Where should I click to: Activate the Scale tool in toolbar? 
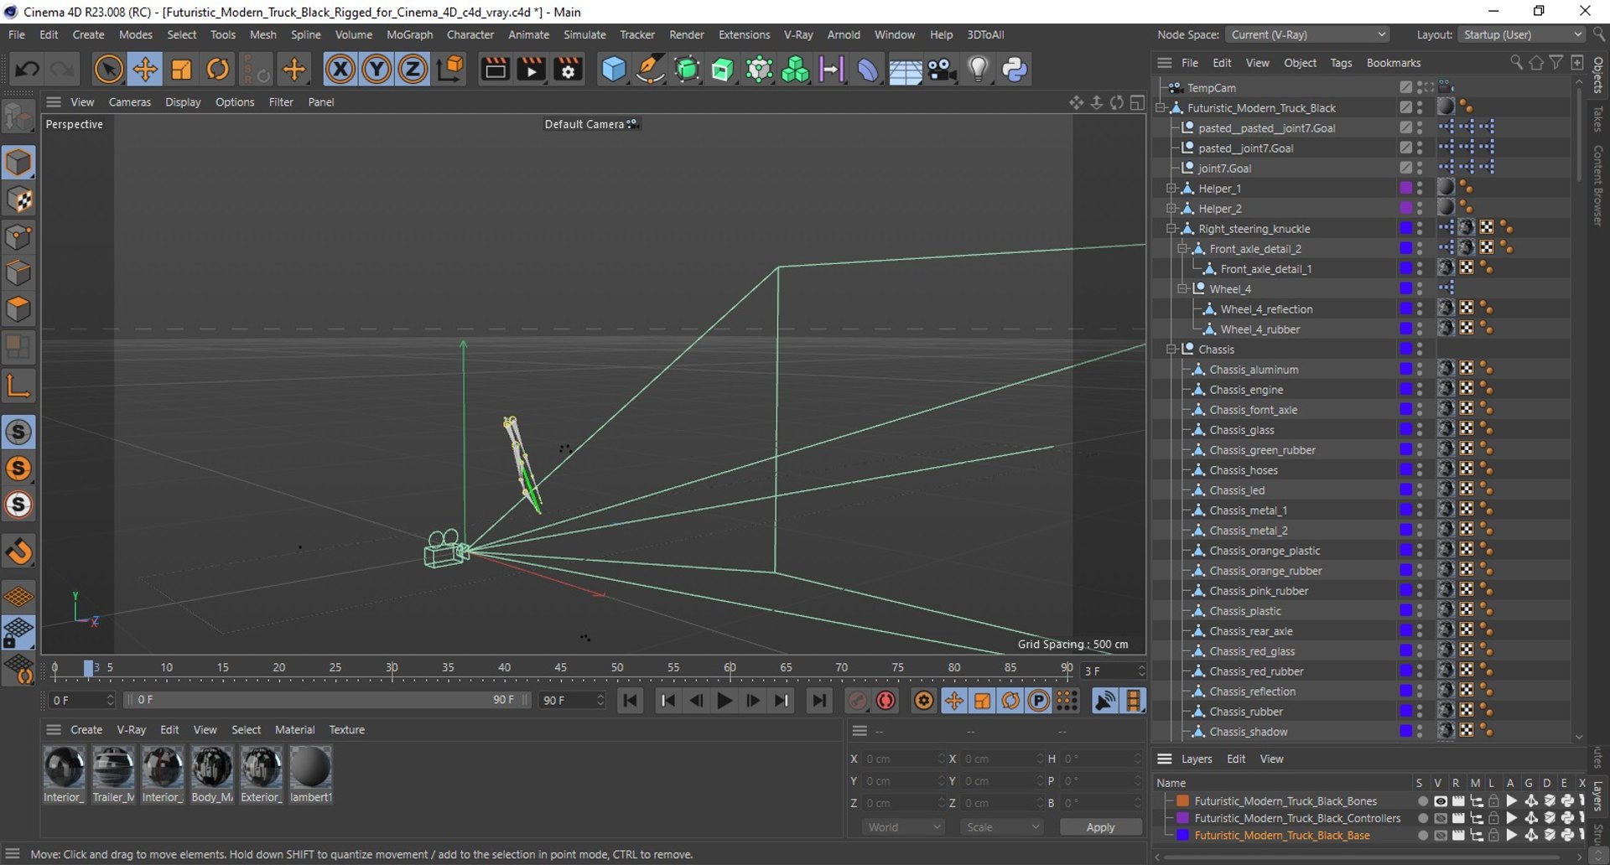tap(181, 69)
